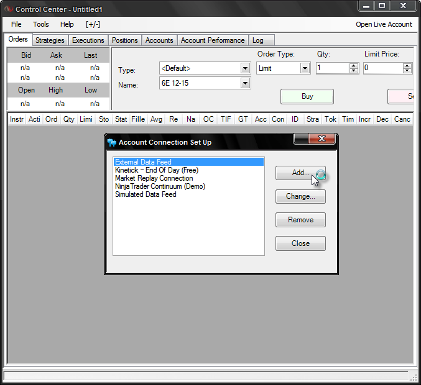Click the Change... button

(x=300, y=196)
